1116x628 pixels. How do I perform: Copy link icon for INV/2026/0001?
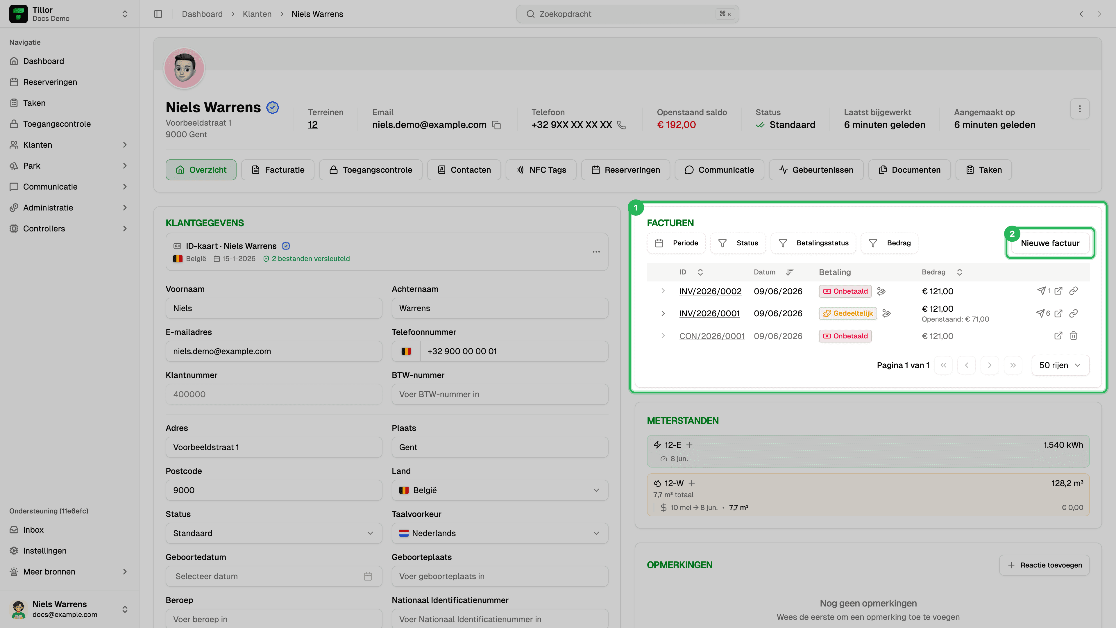(1073, 313)
